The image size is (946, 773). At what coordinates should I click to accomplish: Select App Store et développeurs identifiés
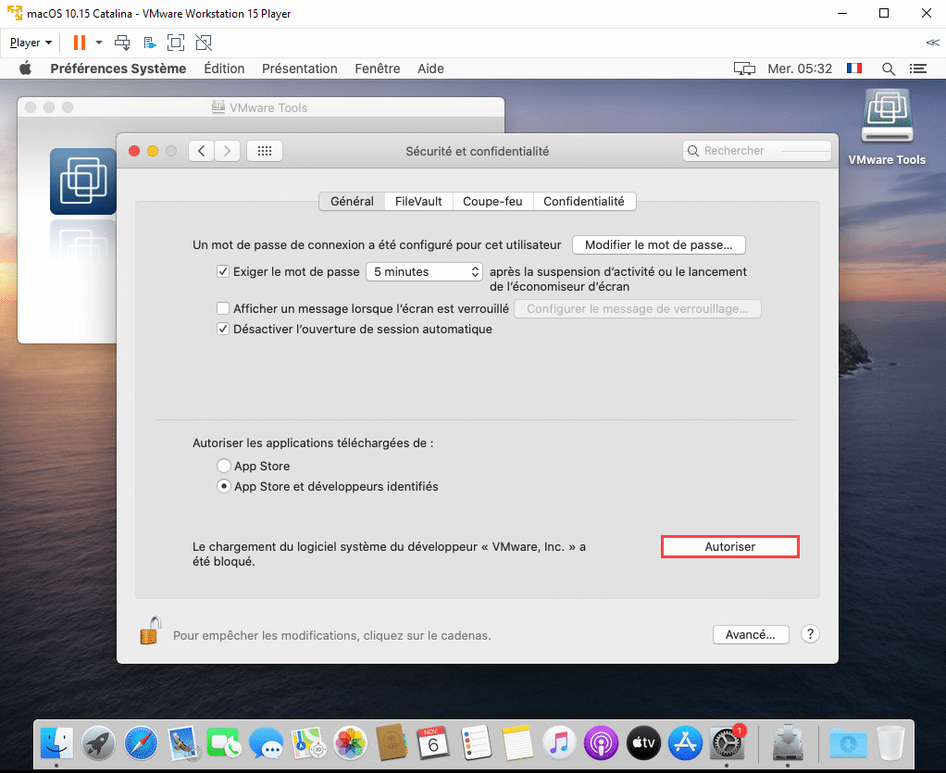[224, 486]
